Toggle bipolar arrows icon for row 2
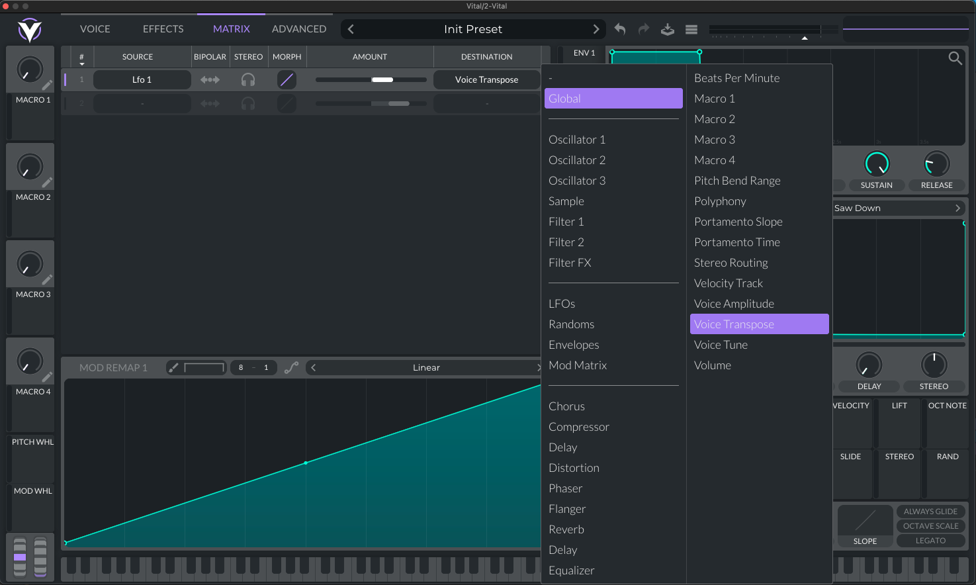The width and height of the screenshot is (976, 585). tap(210, 104)
